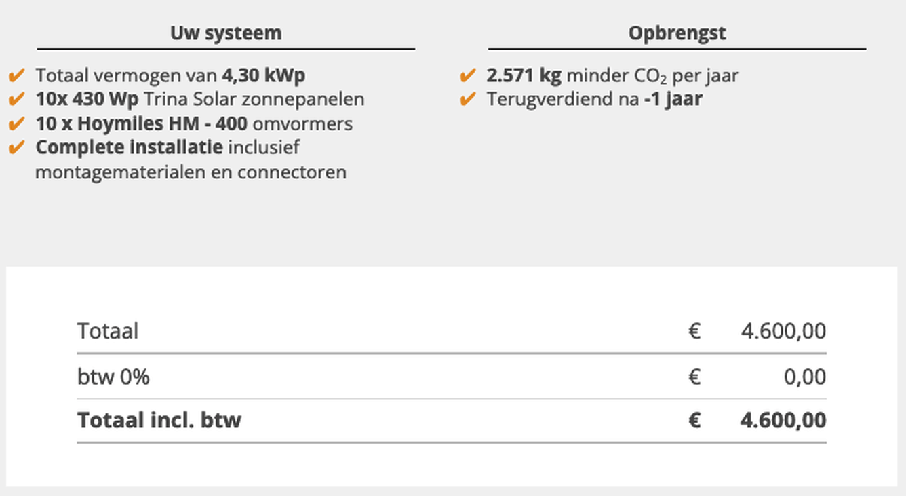Click the 2.571 kg CO₂ savings value
The width and height of the screenshot is (906, 496).
click(x=524, y=75)
